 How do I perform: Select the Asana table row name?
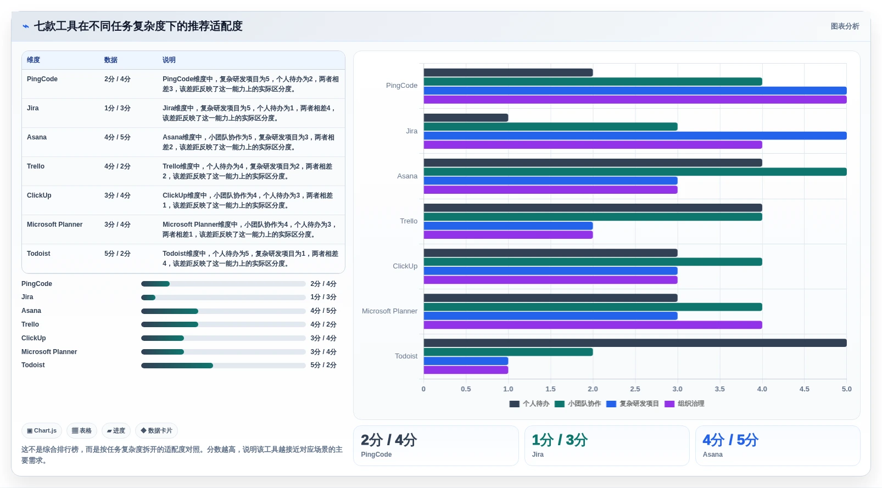click(37, 137)
